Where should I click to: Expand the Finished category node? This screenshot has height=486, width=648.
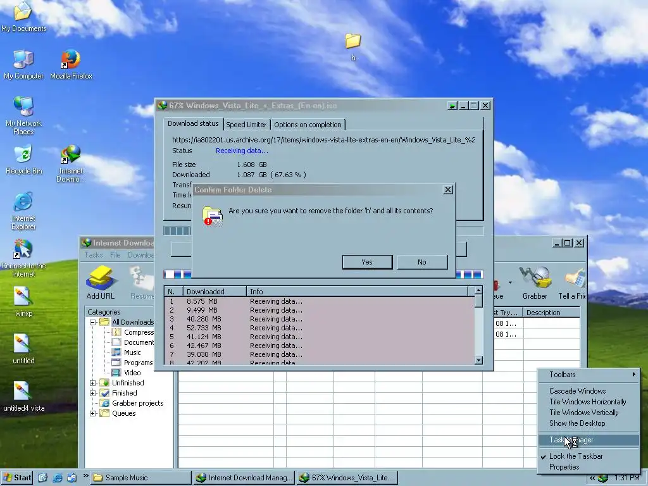point(92,393)
